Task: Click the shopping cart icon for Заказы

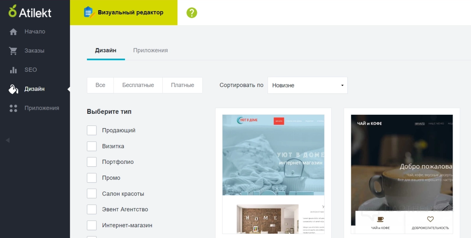Action: click(13, 51)
